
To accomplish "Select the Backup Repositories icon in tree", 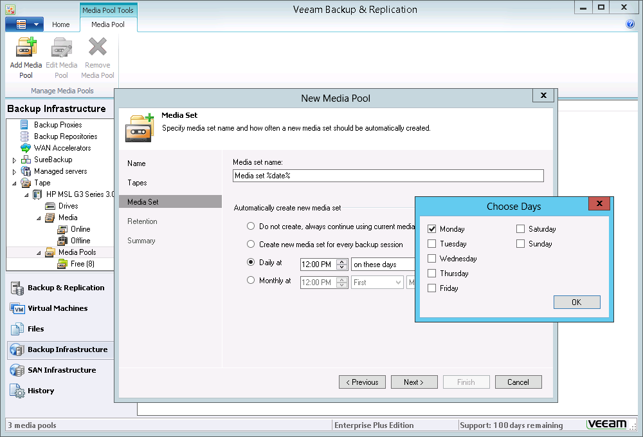I will click(x=24, y=136).
